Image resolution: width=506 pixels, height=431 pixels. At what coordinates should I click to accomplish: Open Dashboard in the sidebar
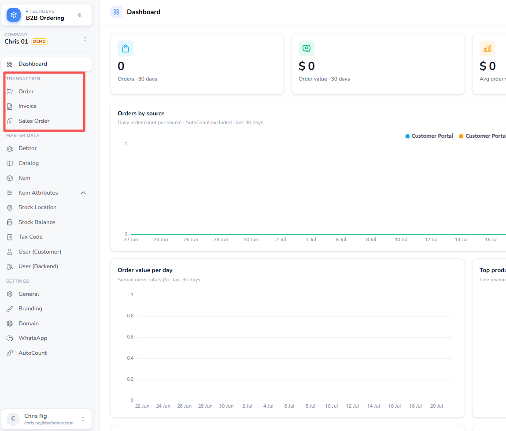(47, 64)
